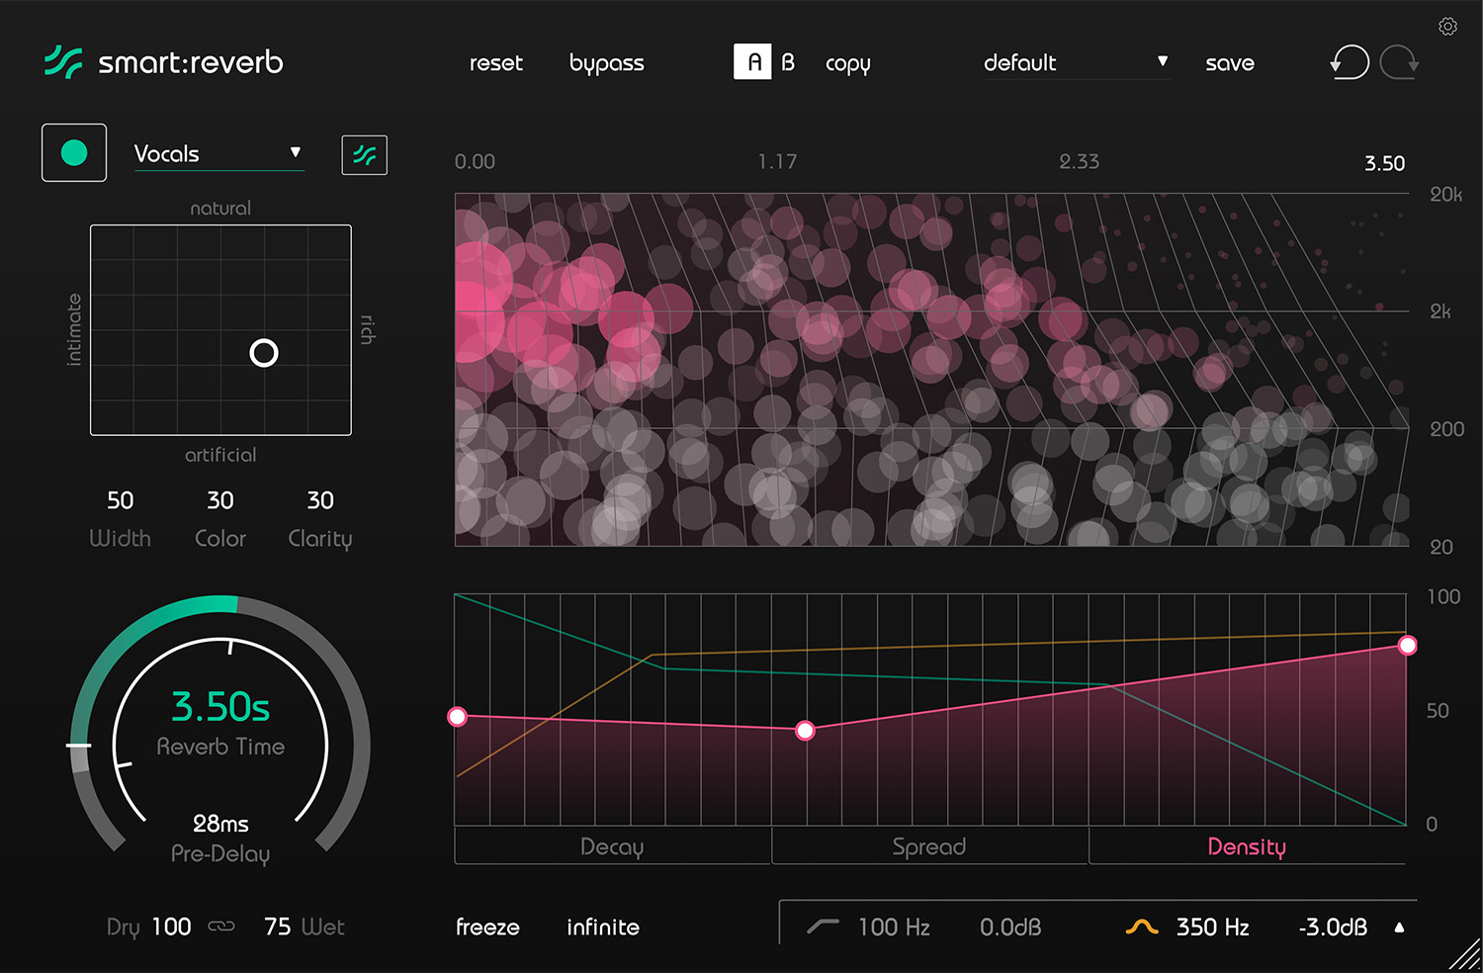Viewport: 1483px width, 973px height.
Task: Click the 350 Hz filter frequency
Action: click(x=1212, y=927)
